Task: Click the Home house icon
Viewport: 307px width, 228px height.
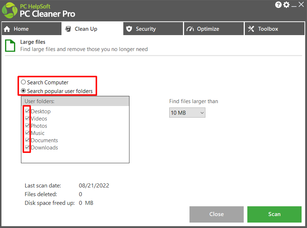Action: pyautogui.click(x=7, y=29)
